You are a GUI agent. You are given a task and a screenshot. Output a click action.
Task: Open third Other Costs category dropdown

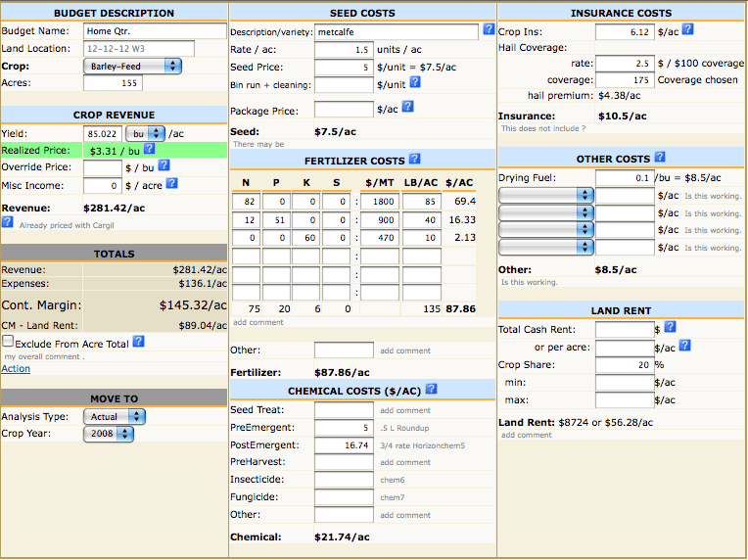546,230
